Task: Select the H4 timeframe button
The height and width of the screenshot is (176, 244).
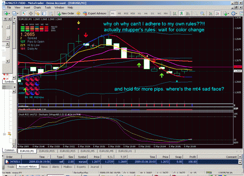Action: (146, 14)
